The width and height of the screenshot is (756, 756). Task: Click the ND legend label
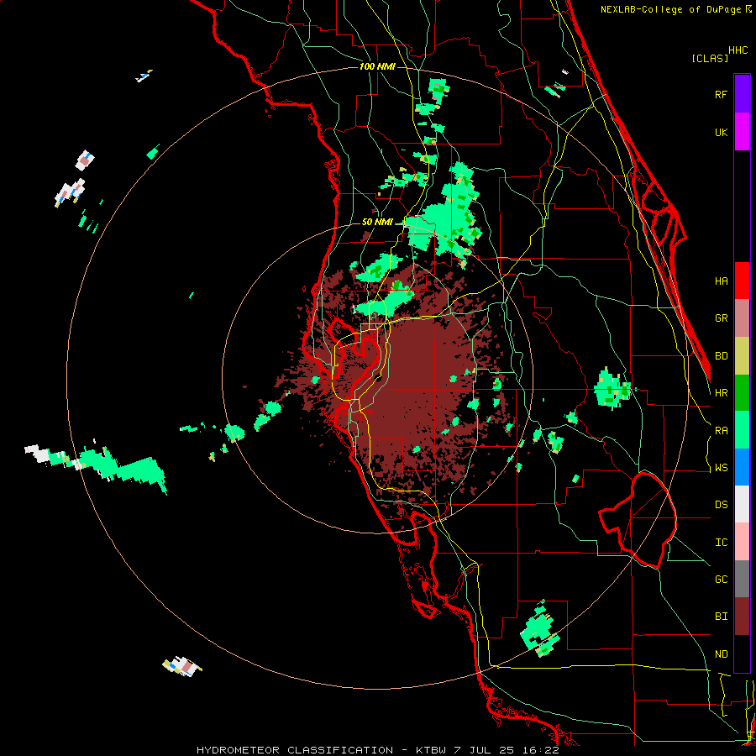[x=722, y=654]
